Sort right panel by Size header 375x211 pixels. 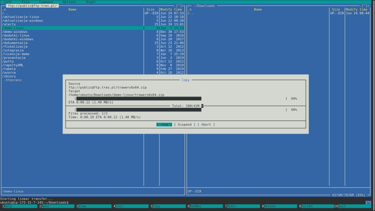click(x=336, y=9)
